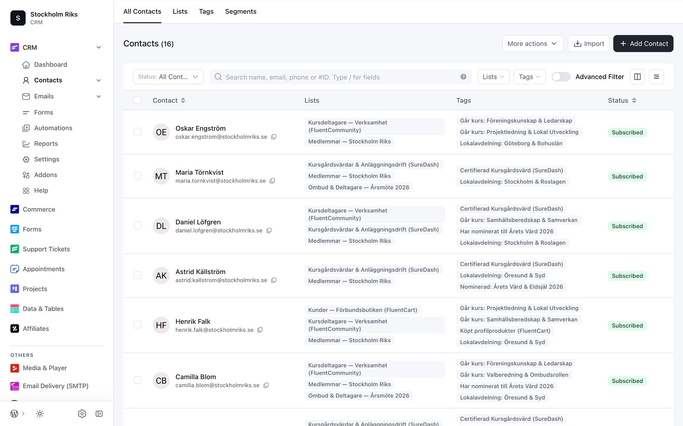Open the Tags filter dropdown
683x426 pixels.
click(530, 77)
